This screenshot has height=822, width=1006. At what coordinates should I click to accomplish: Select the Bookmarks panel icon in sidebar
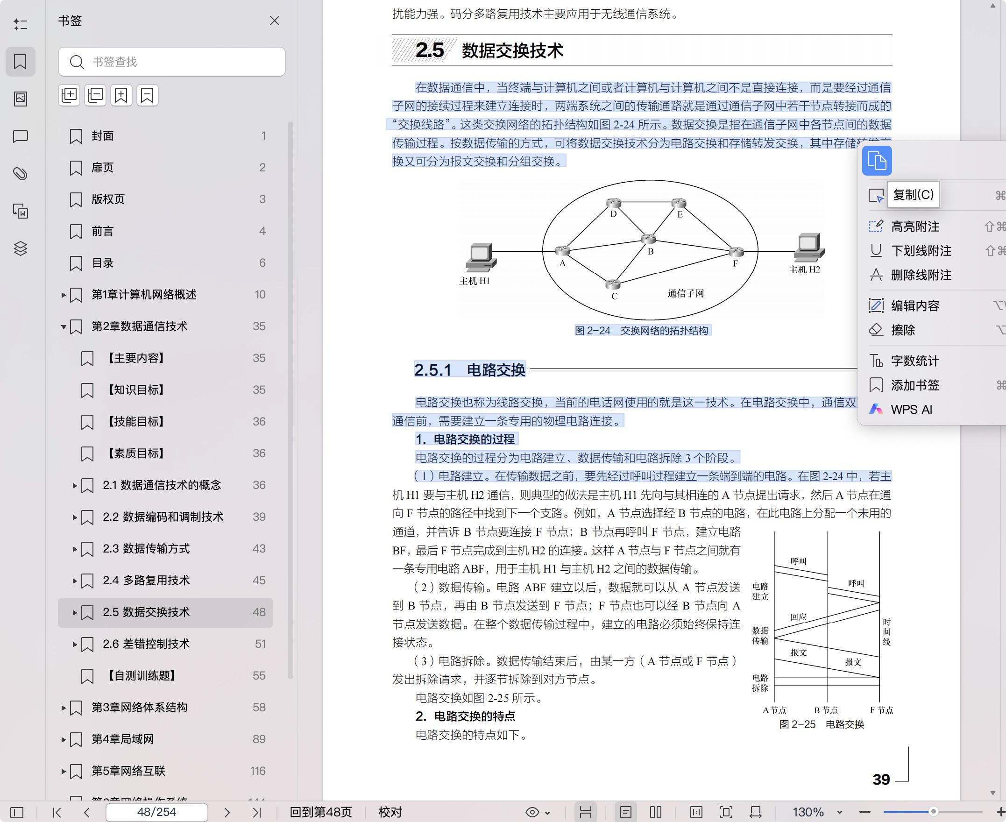(x=21, y=62)
